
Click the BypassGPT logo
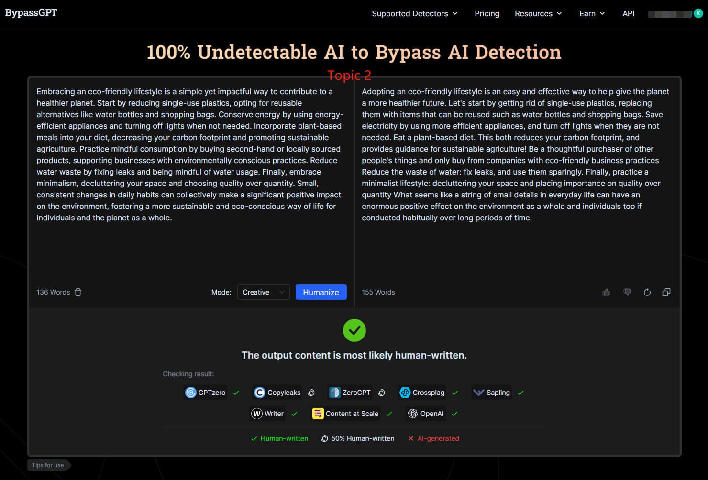coord(31,13)
